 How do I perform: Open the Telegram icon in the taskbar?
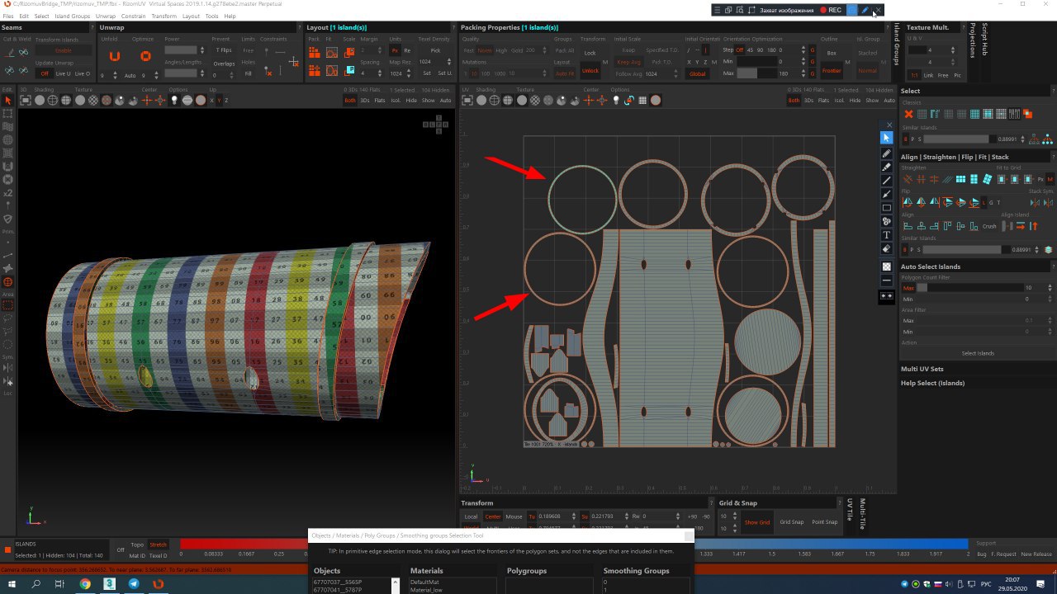tap(134, 584)
